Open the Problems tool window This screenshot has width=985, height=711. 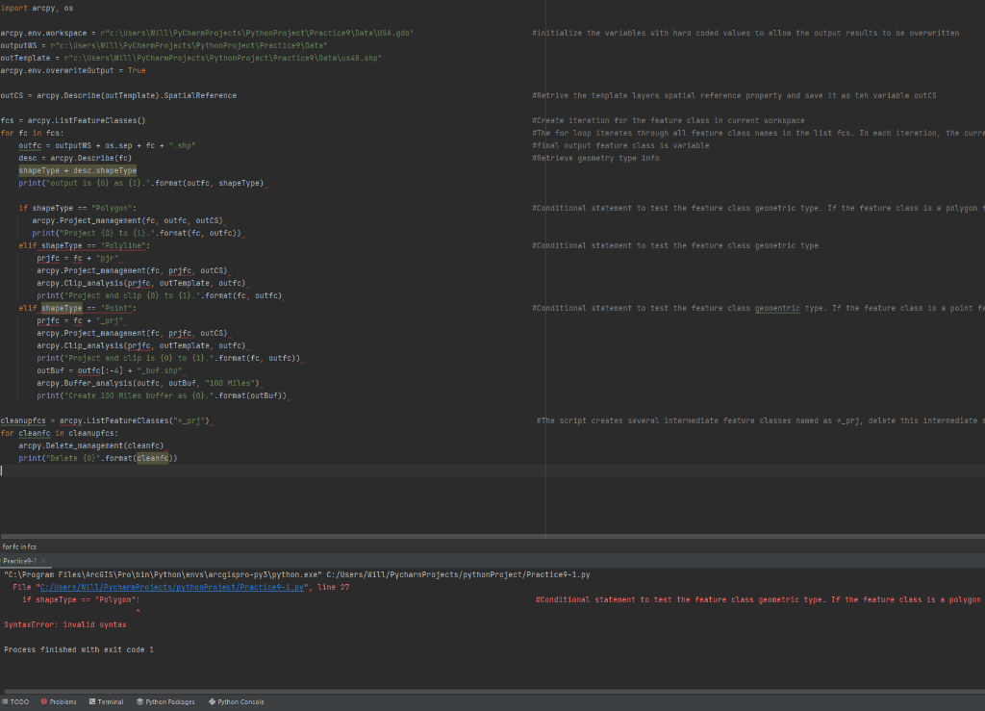point(59,701)
